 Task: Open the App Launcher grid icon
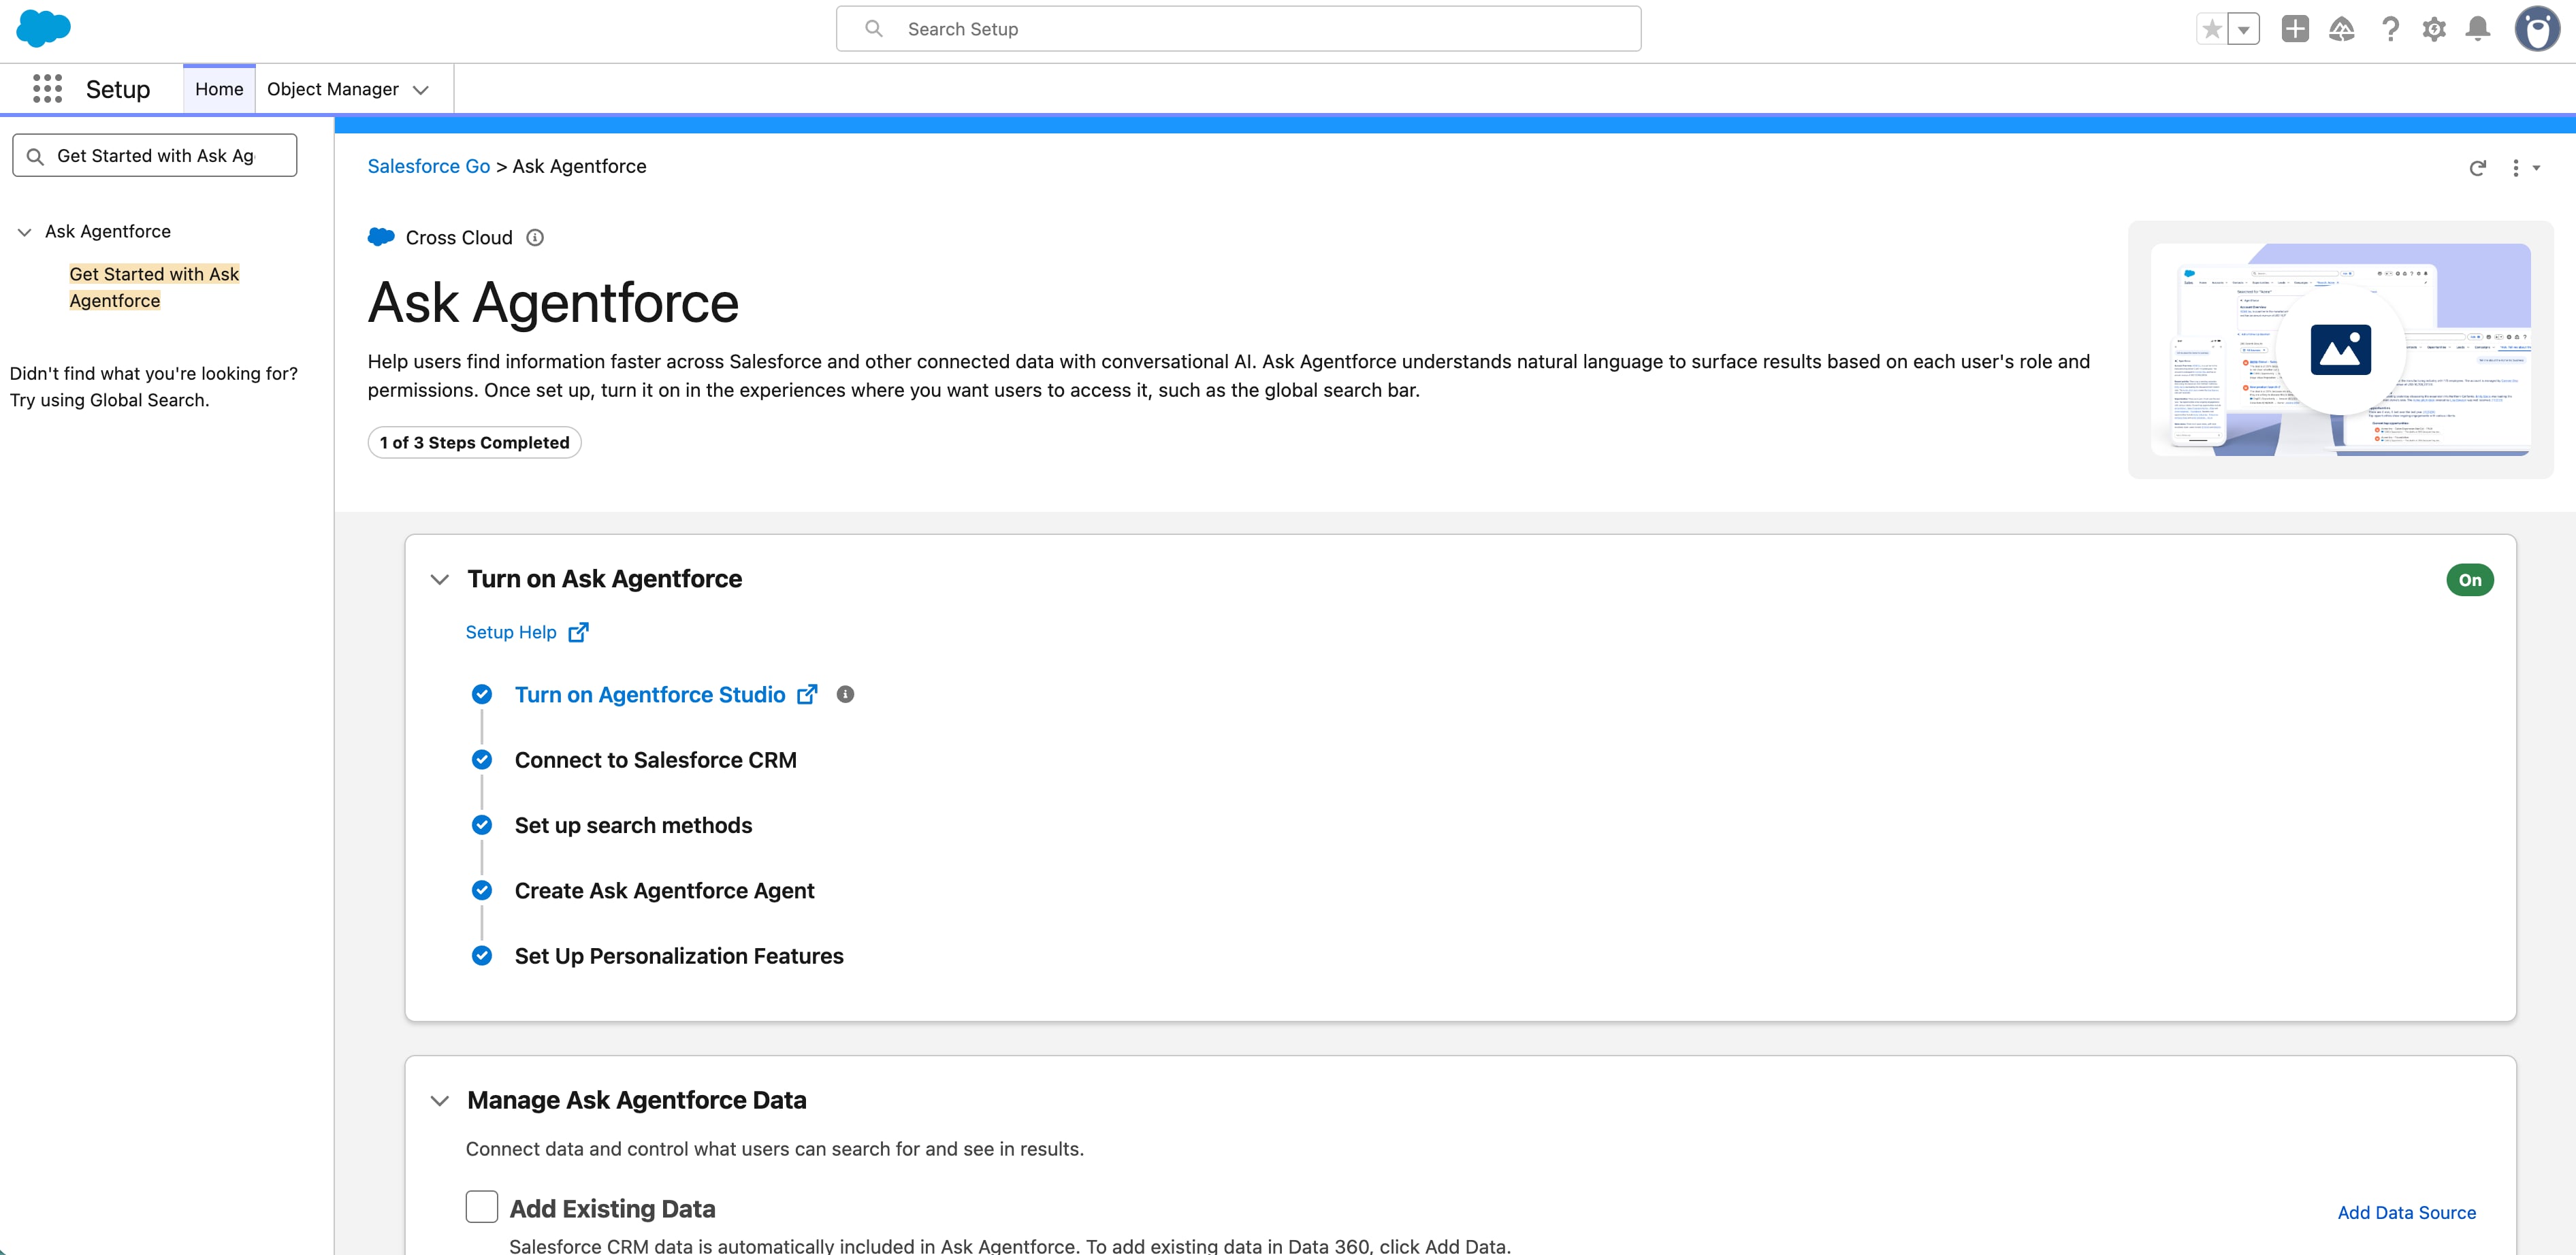click(47, 89)
